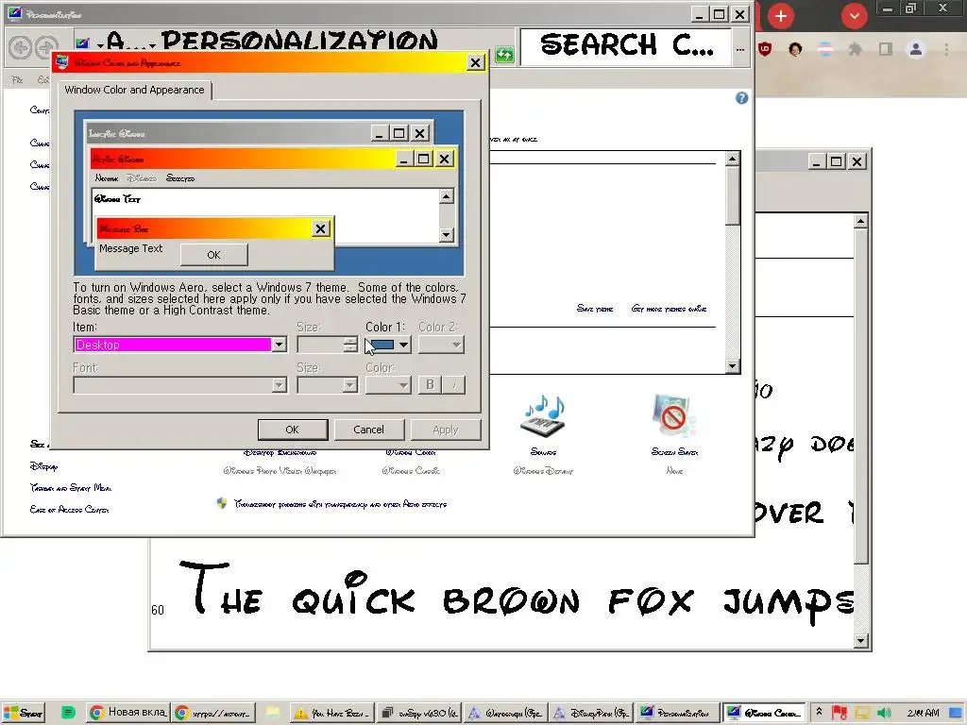Show hidden tray icons with the up arrow

(819, 712)
